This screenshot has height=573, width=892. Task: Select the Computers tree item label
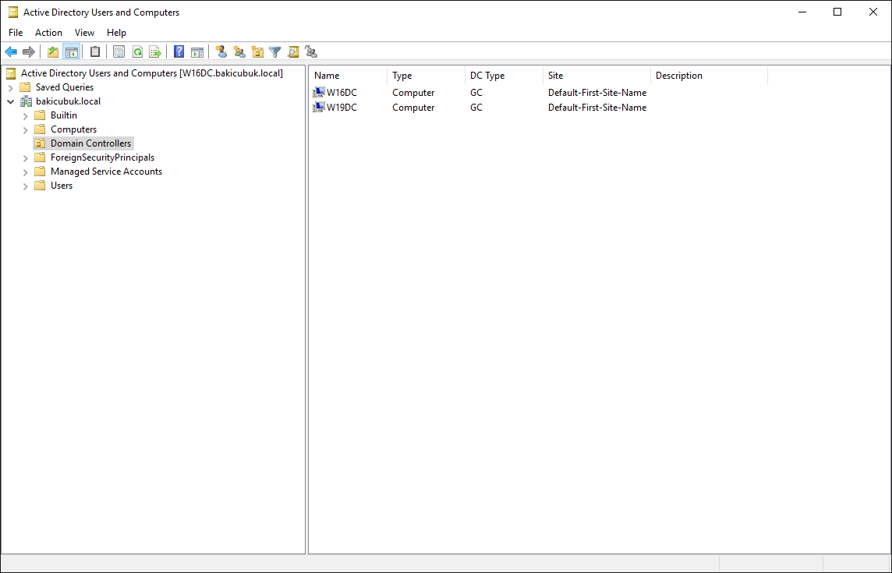point(74,129)
